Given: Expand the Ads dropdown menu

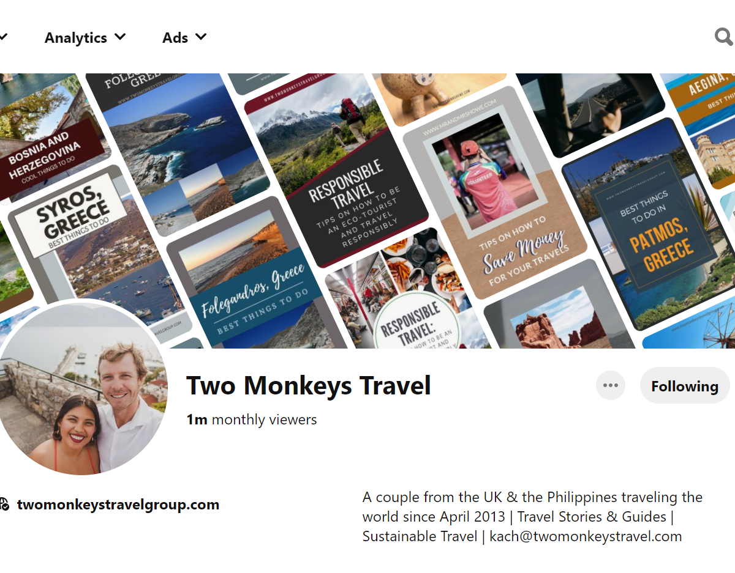Looking at the screenshot, I should tap(184, 37).
